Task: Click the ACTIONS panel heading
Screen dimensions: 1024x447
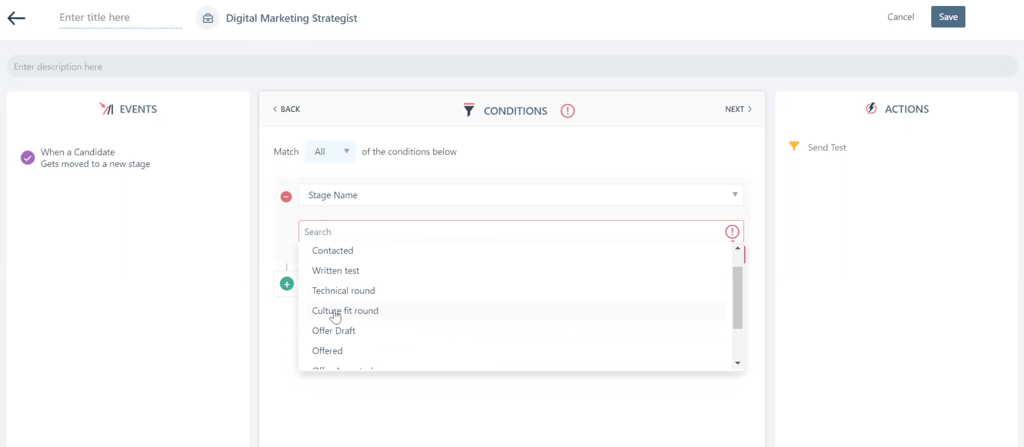Action: (x=906, y=109)
